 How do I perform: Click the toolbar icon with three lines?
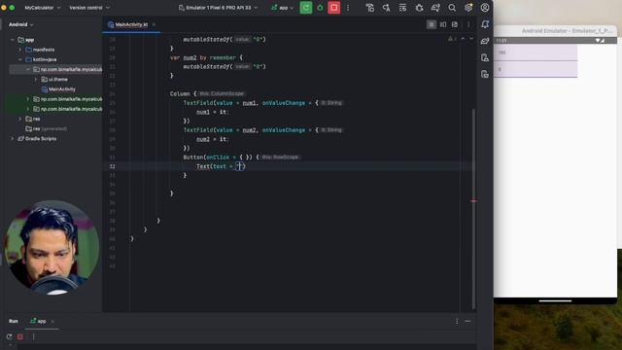point(402,8)
